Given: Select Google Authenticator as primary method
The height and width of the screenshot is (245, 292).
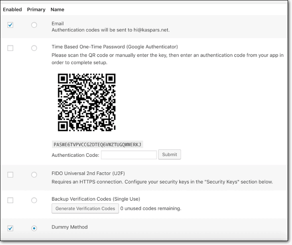Looking at the screenshot, I should (x=34, y=48).
